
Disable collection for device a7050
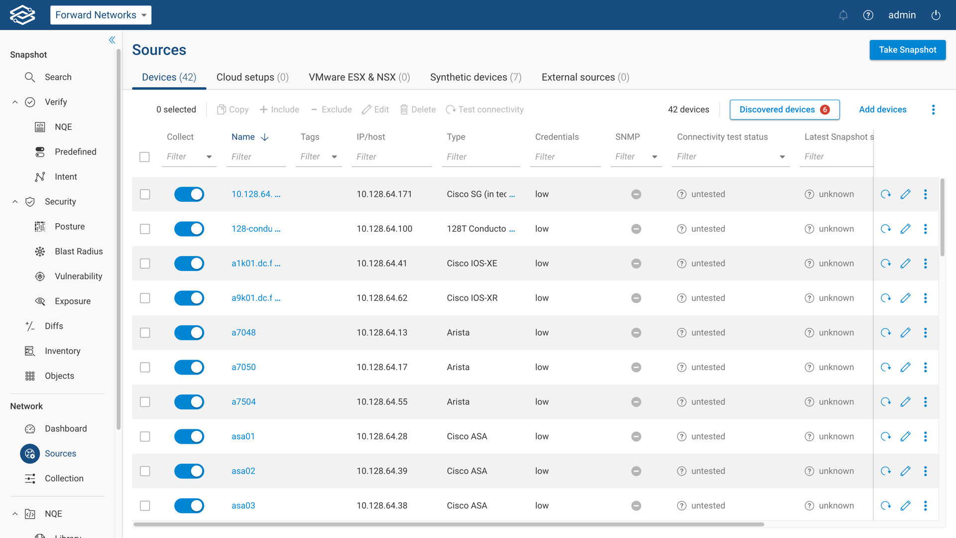(189, 367)
